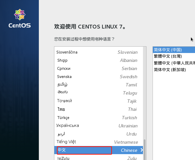Pick Svenska Swedish from the list

tap(99, 77)
